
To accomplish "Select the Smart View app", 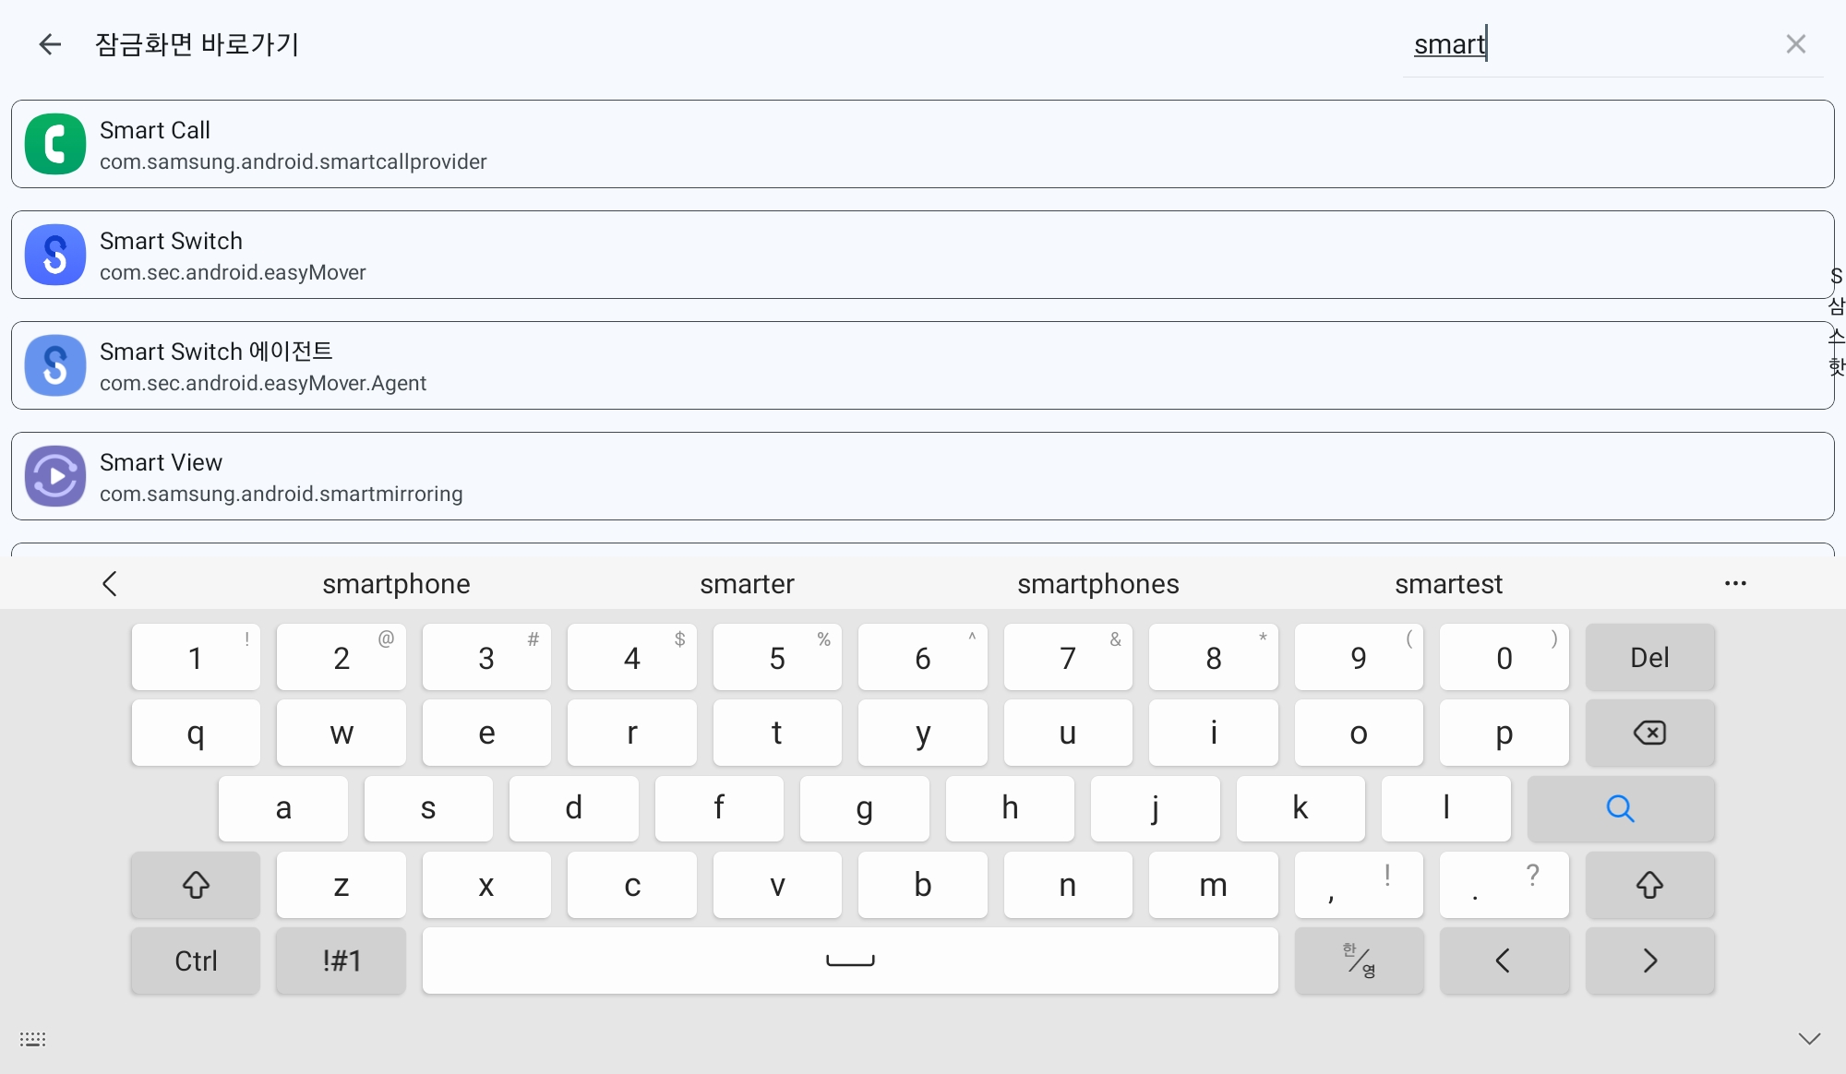I will pyautogui.click(x=921, y=476).
